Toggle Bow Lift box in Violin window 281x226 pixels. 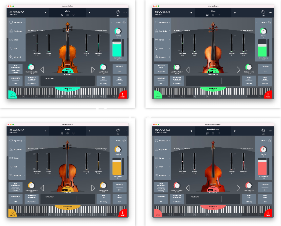tap(103, 81)
